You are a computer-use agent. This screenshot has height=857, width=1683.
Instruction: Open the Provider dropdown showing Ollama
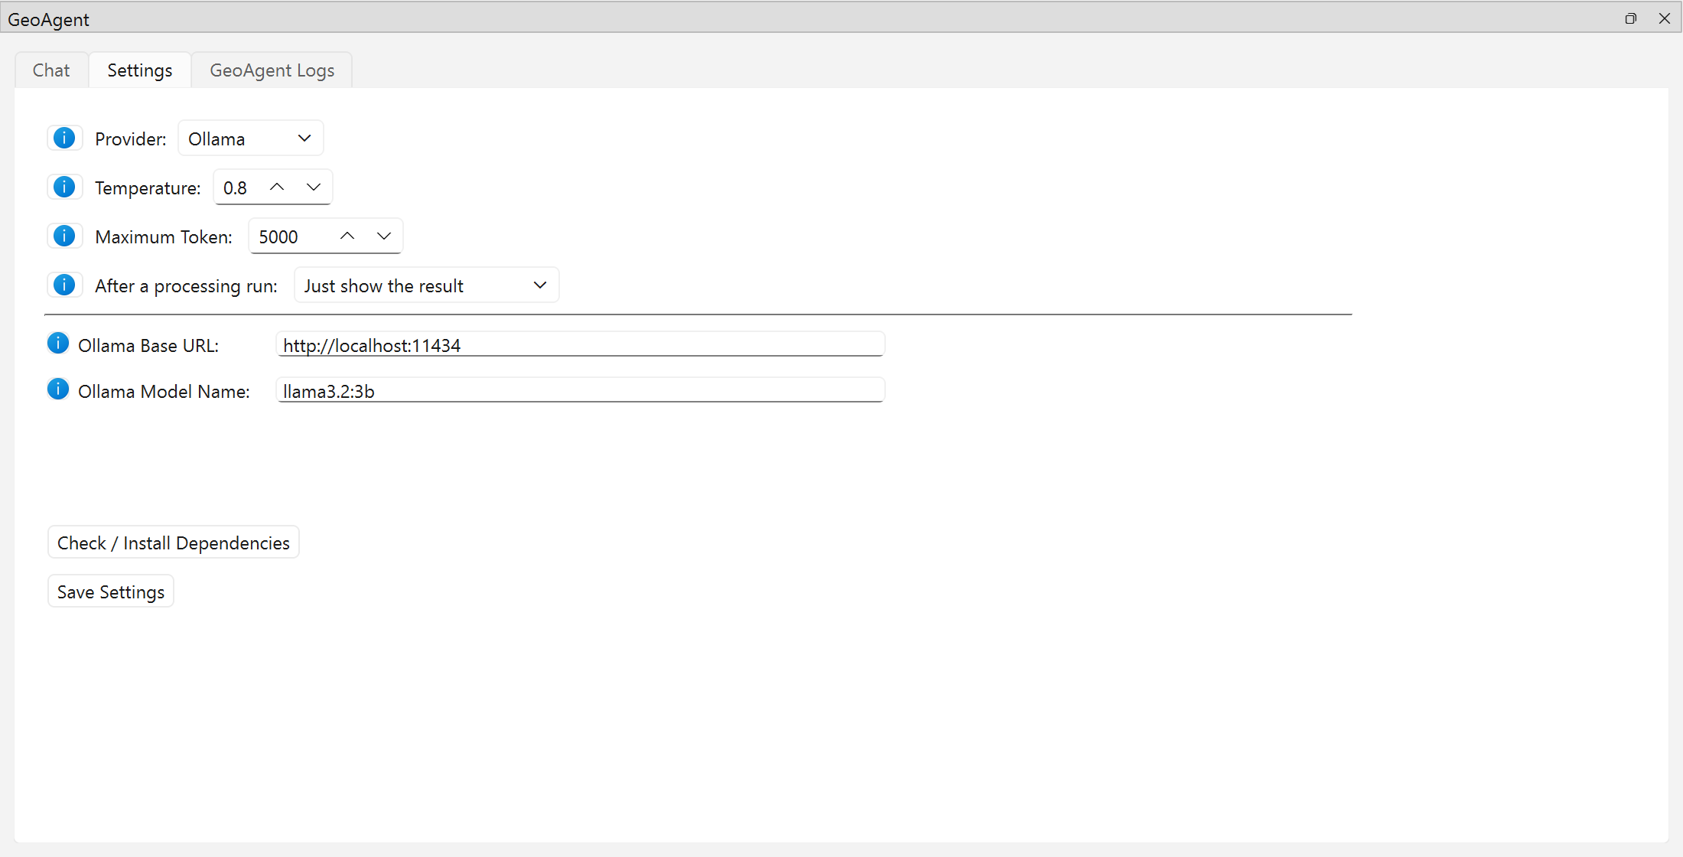click(251, 138)
